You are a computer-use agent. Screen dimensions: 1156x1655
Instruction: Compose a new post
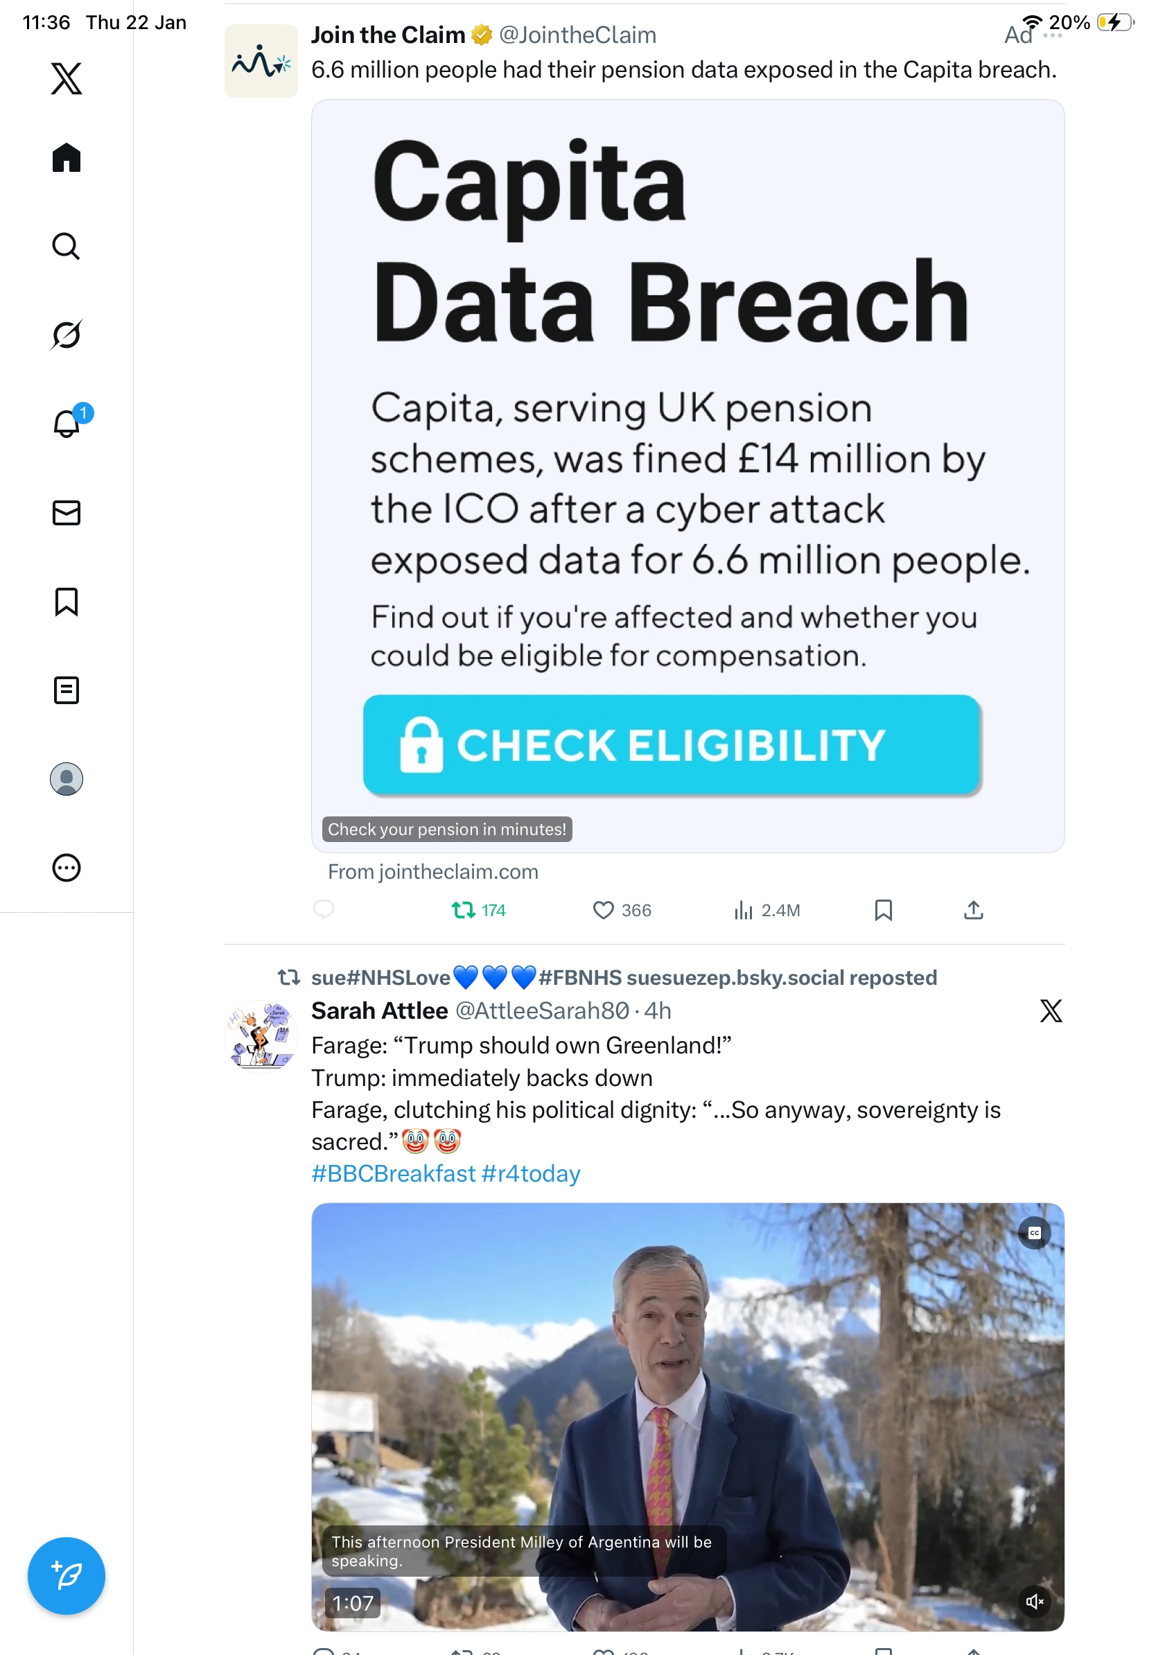coord(67,1576)
